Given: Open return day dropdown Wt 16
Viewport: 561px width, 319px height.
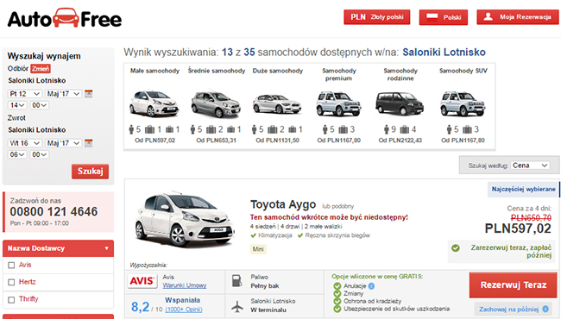Looking at the screenshot, I should click(x=24, y=143).
